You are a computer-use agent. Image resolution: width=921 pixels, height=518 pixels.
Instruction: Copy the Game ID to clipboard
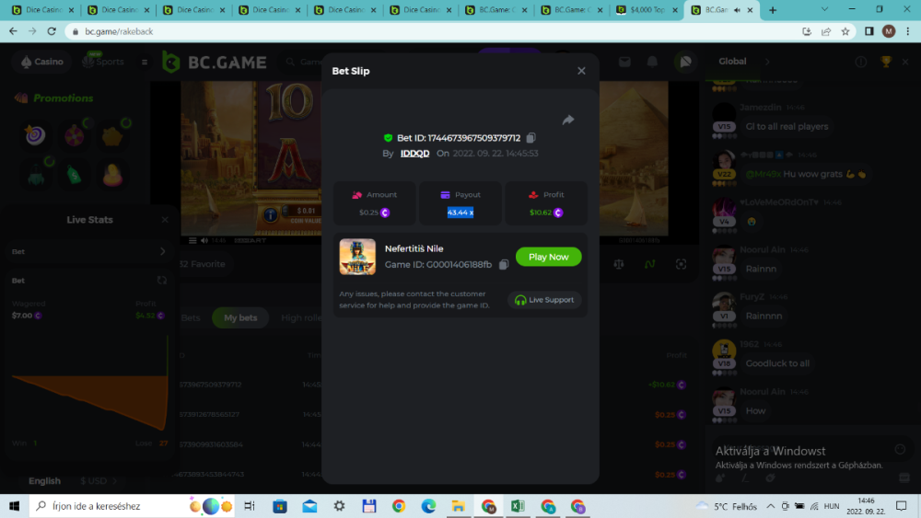pos(504,265)
